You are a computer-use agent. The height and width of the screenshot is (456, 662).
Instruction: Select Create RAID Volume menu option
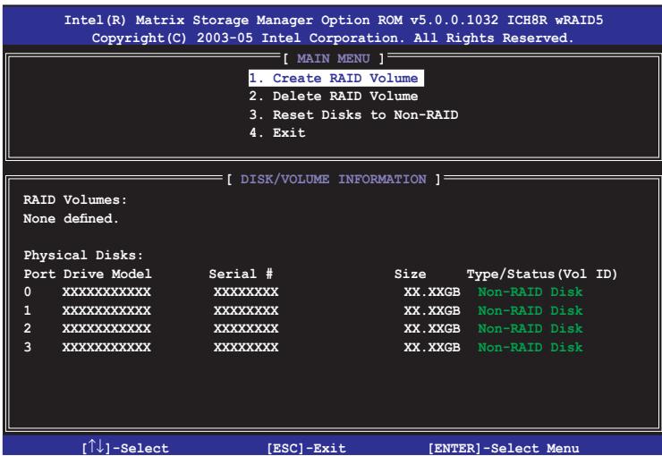pos(336,79)
